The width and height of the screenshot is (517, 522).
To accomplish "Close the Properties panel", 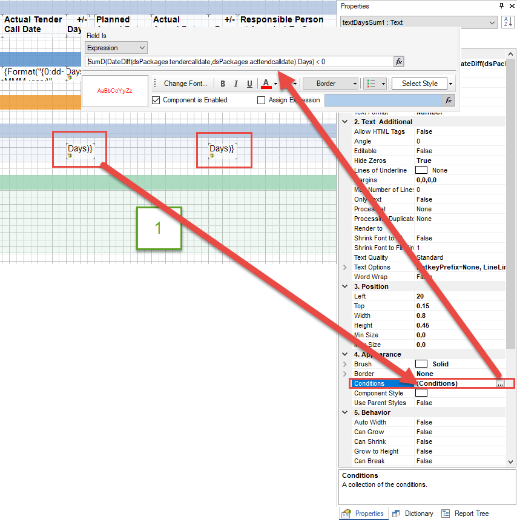I will [512, 5].
